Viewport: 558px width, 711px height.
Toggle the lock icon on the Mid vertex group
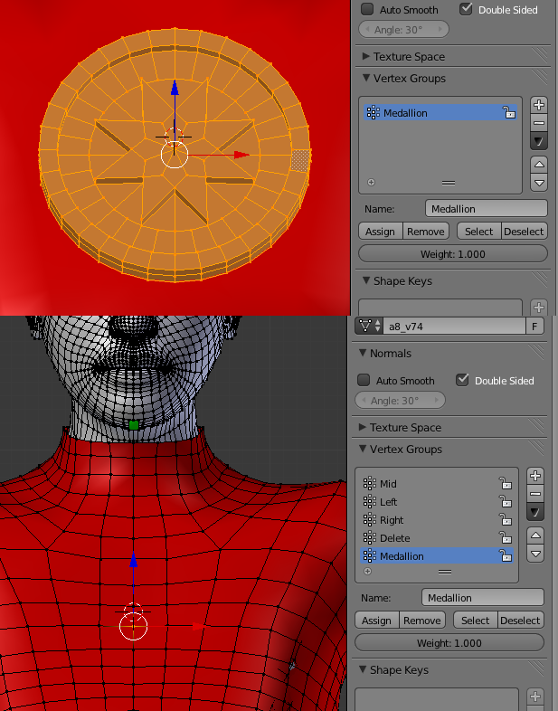506,484
